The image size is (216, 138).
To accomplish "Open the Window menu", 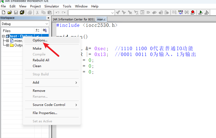I will pos(81,6).
